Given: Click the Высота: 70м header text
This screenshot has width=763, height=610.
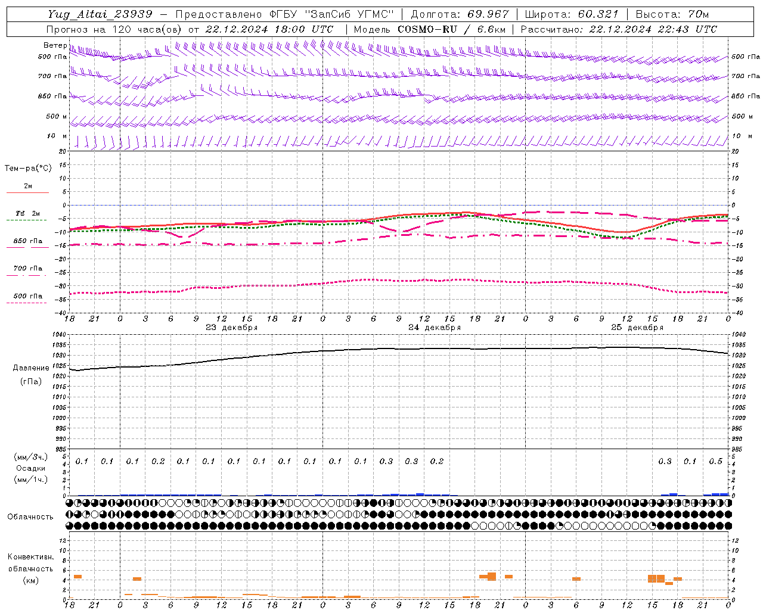Looking at the screenshot, I should click(672, 14).
